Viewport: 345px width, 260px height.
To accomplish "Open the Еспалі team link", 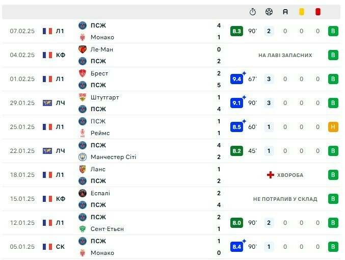I will (100, 193).
